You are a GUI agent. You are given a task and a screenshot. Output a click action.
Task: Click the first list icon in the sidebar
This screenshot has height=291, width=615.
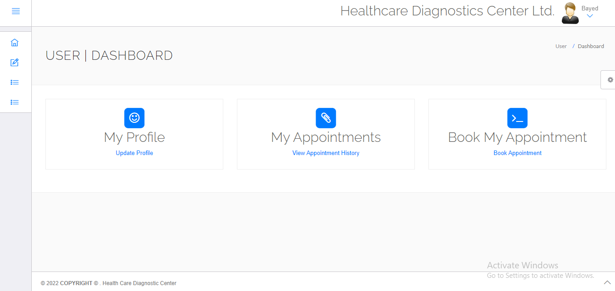click(15, 82)
